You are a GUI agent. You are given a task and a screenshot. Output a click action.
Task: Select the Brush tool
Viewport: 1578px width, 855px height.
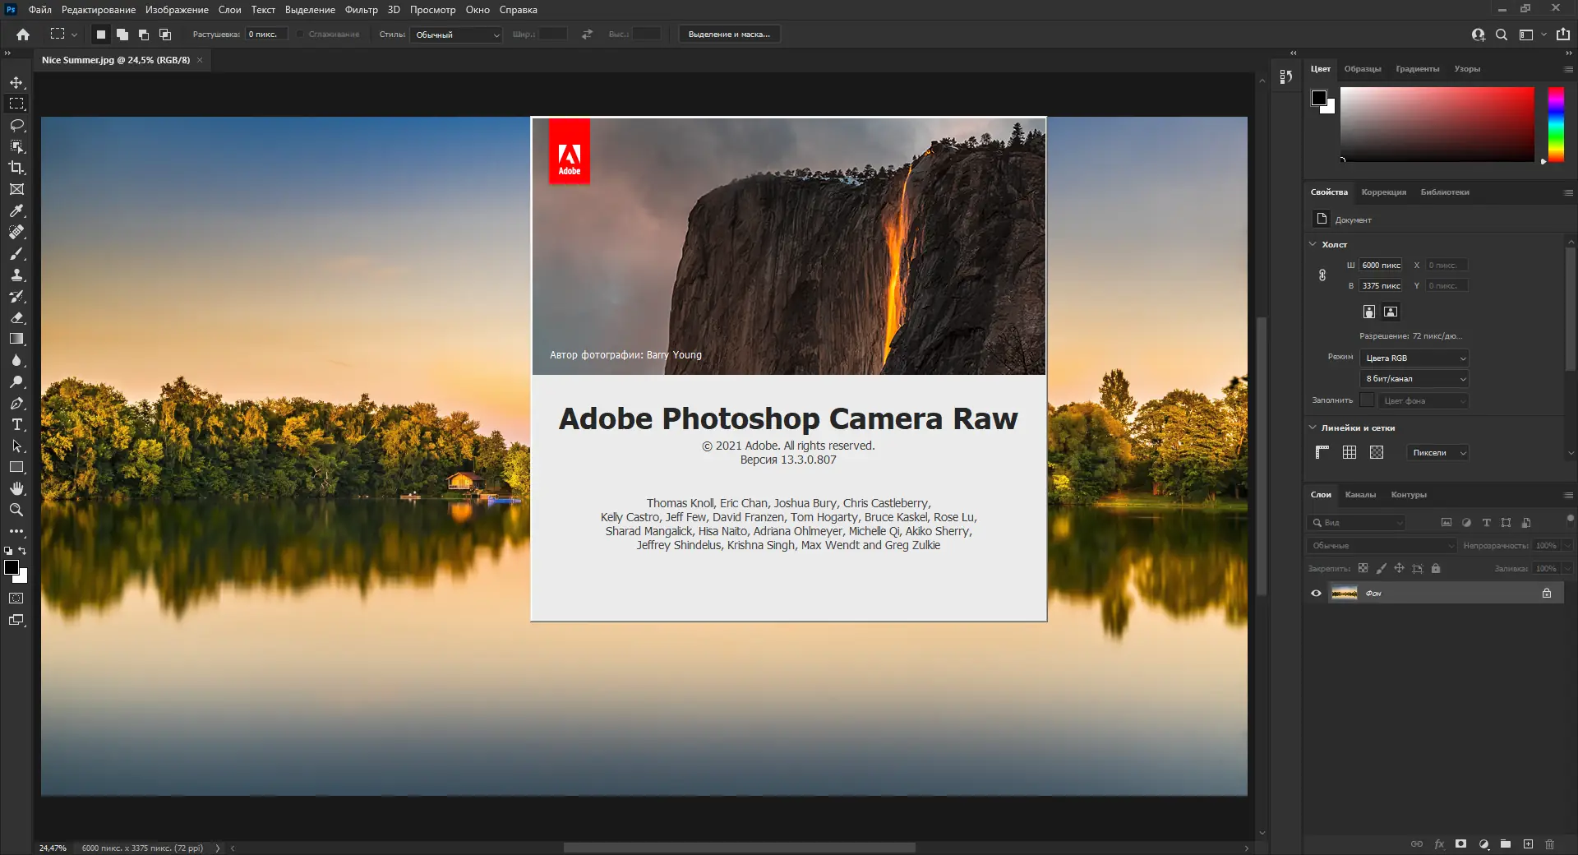coord(16,253)
